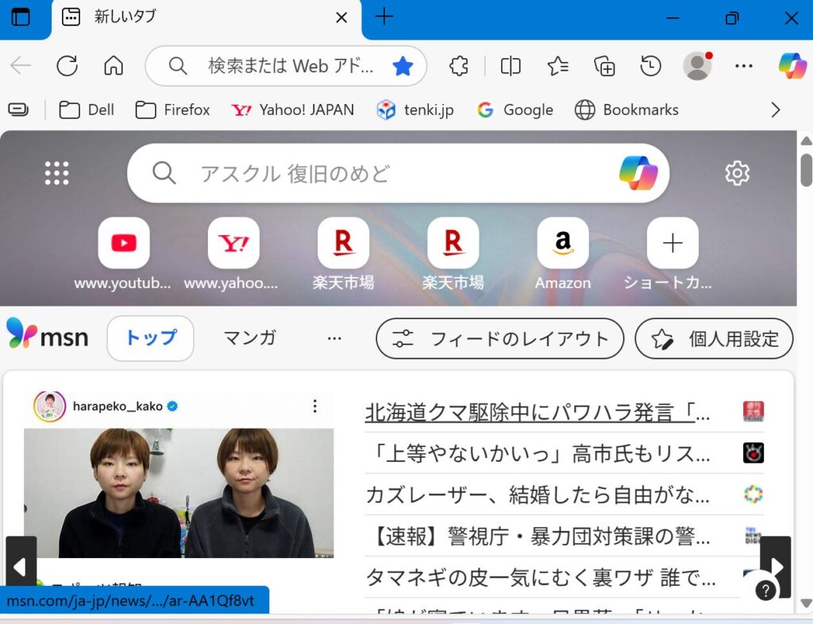Expand hidden favorites with the chevron
813x624 pixels.
[775, 110]
